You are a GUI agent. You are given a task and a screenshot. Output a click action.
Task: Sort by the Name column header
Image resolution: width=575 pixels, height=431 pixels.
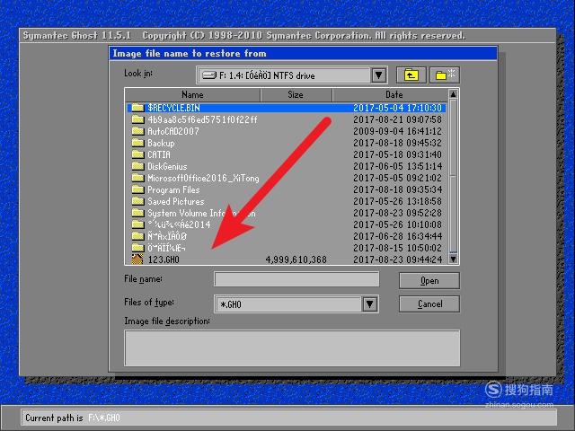(192, 94)
